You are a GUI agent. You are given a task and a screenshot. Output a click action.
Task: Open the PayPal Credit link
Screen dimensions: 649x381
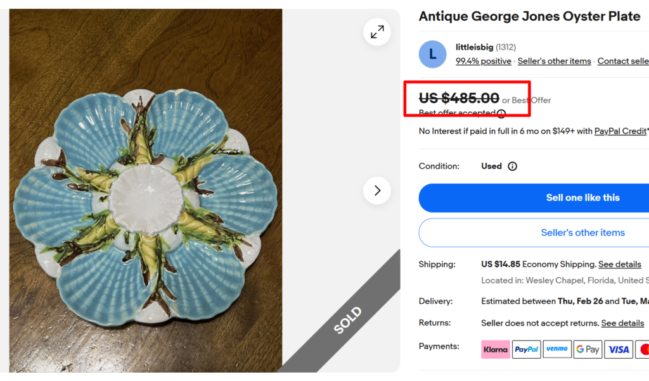click(x=620, y=131)
